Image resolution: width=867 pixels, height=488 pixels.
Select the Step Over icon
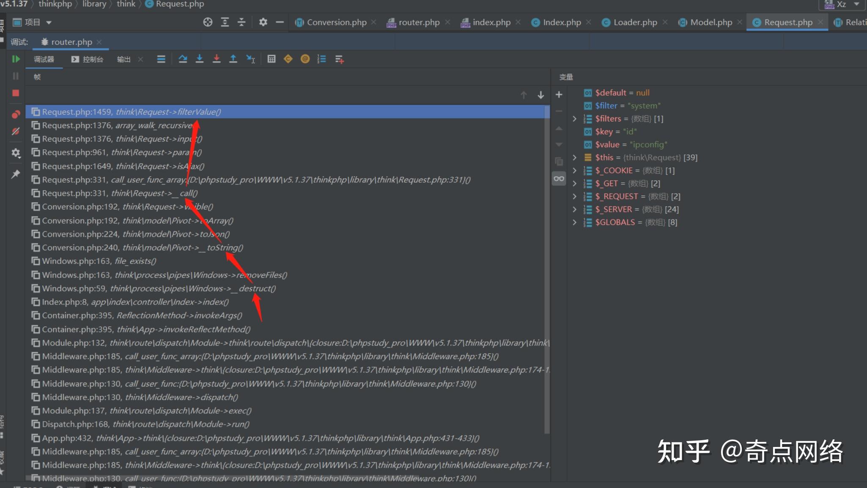[x=183, y=59]
